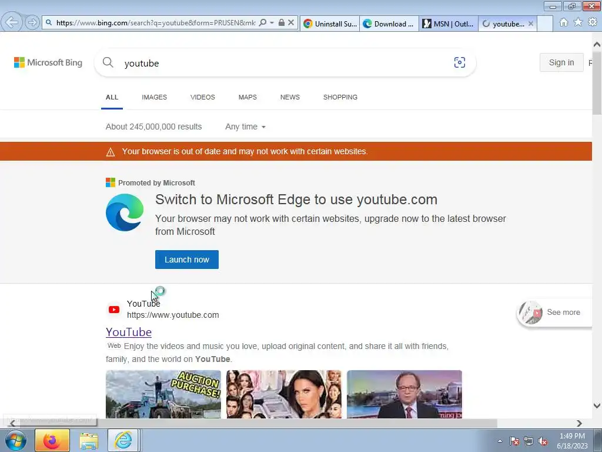Viewport: 602px width, 452px height.
Task: Switch to IMAGES results
Action: point(155,97)
